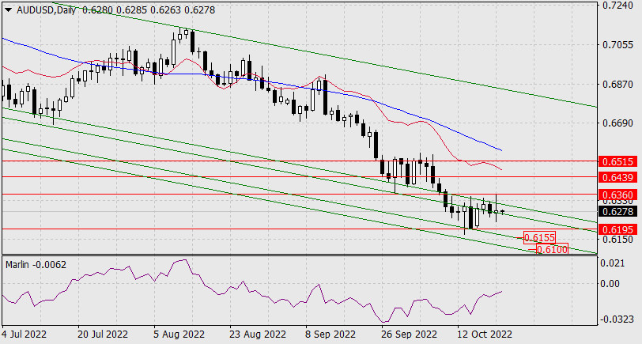Select the 8 Sep 2022 date label
Image resolution: width=642 pixels, height=344 pixels.
331,335
